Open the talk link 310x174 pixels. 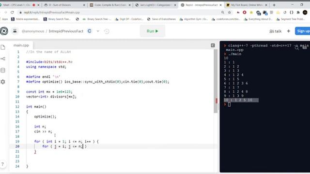coord(276,31)
